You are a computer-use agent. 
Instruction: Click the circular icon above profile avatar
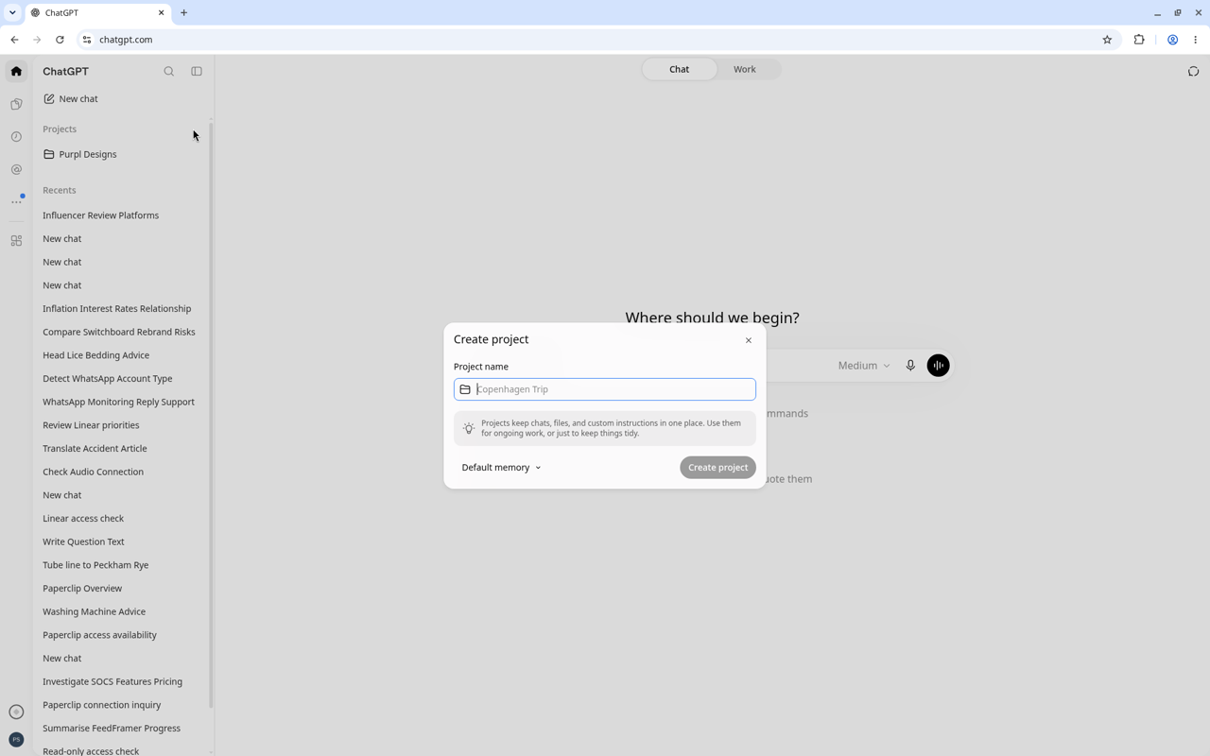[x=16, y=712]
